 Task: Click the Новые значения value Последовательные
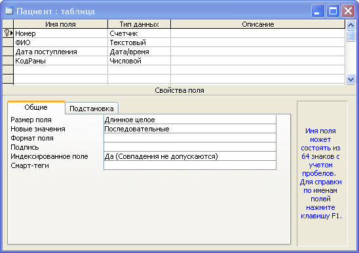click(190, 129)
